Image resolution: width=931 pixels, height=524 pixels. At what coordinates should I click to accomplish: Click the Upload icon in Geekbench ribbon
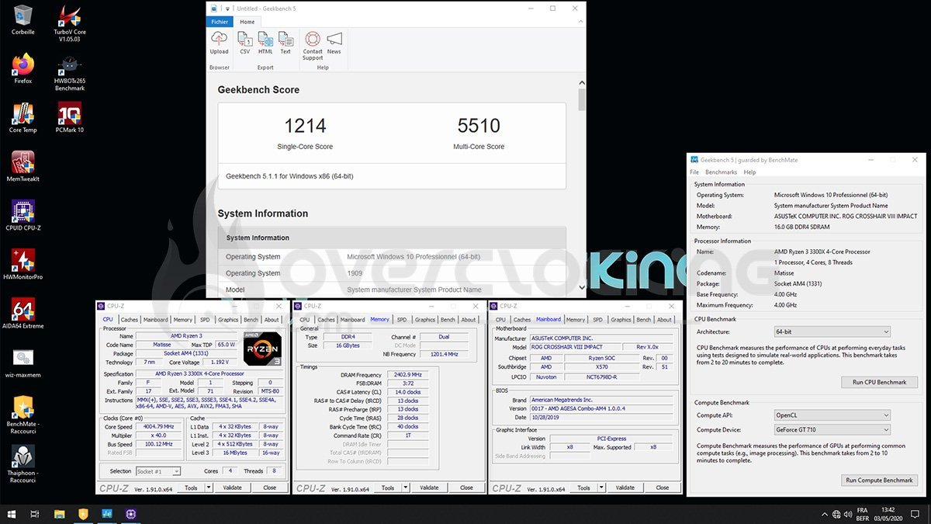click(x=220, y=42)
